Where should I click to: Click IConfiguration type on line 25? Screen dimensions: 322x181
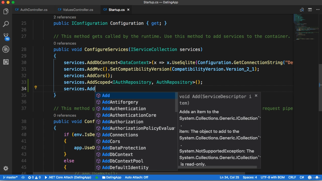tap(89, 23)
